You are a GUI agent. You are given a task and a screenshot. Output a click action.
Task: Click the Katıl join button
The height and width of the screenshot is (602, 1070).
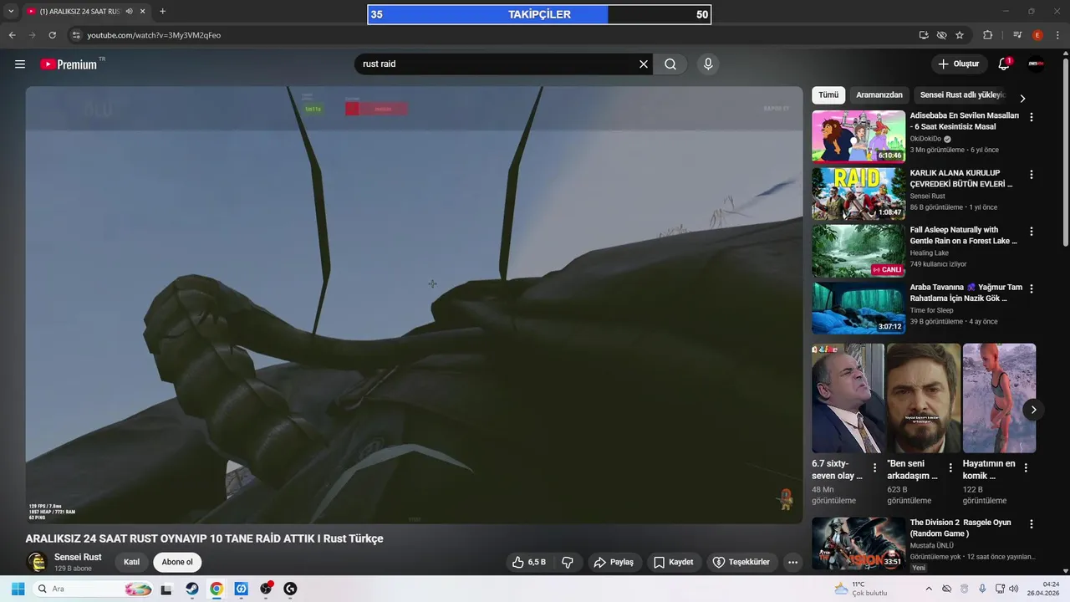pos(131,562)
